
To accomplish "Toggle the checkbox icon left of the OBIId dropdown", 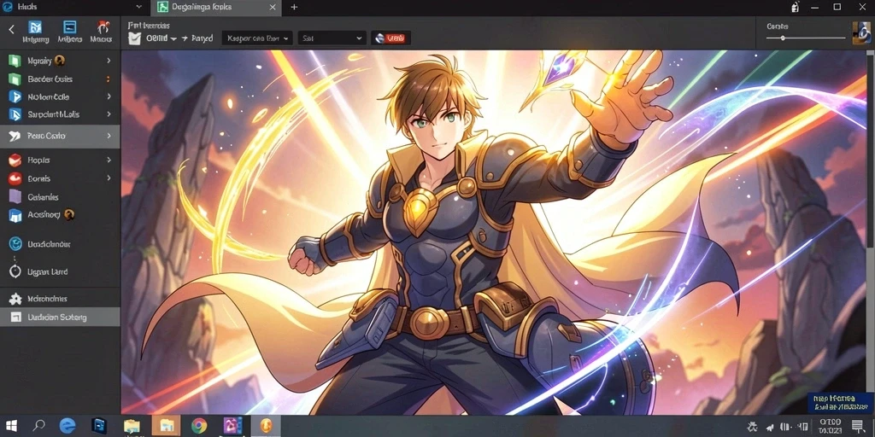I will (134, 38).
